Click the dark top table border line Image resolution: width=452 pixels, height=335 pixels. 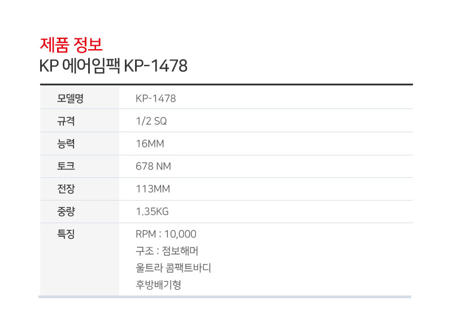click(226, 84)
